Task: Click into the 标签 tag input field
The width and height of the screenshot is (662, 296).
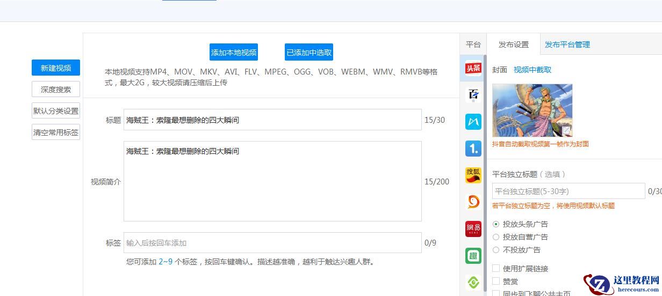Action: pos(272,243)
